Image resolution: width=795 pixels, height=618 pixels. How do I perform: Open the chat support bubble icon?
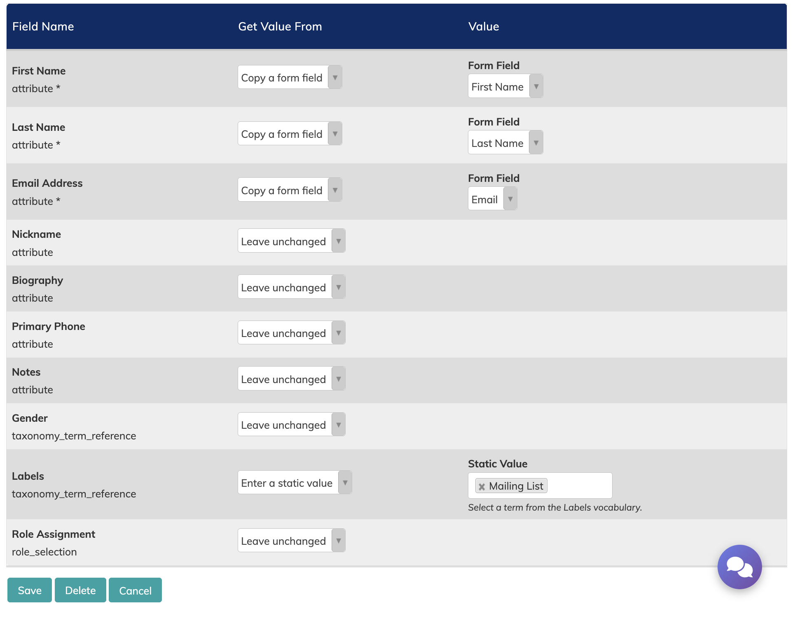pos(739,567)
